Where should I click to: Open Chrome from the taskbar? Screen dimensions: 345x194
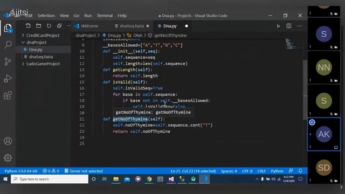pyautogui.click(x=149, y=179)
